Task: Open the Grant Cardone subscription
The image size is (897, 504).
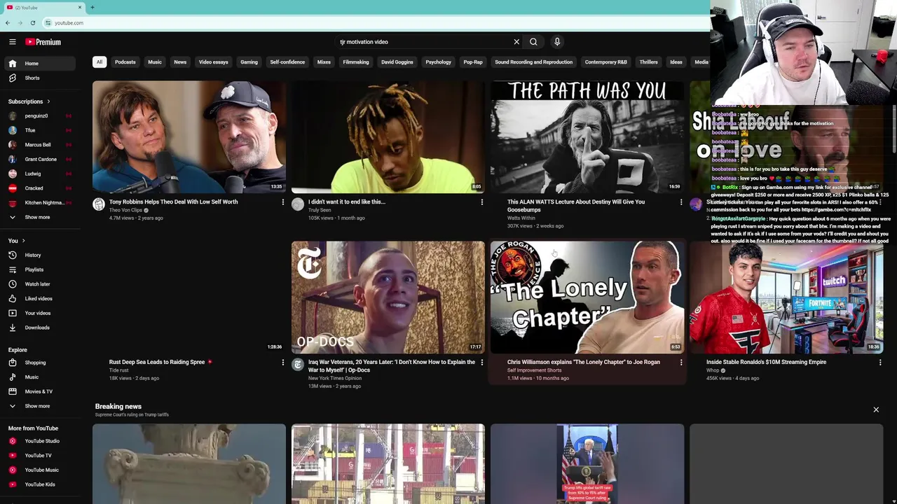Action: point(41,160)
